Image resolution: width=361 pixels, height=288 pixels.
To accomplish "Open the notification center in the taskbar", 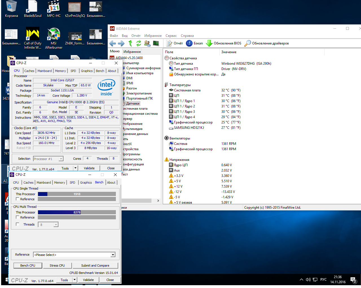I will click(353, 280).
